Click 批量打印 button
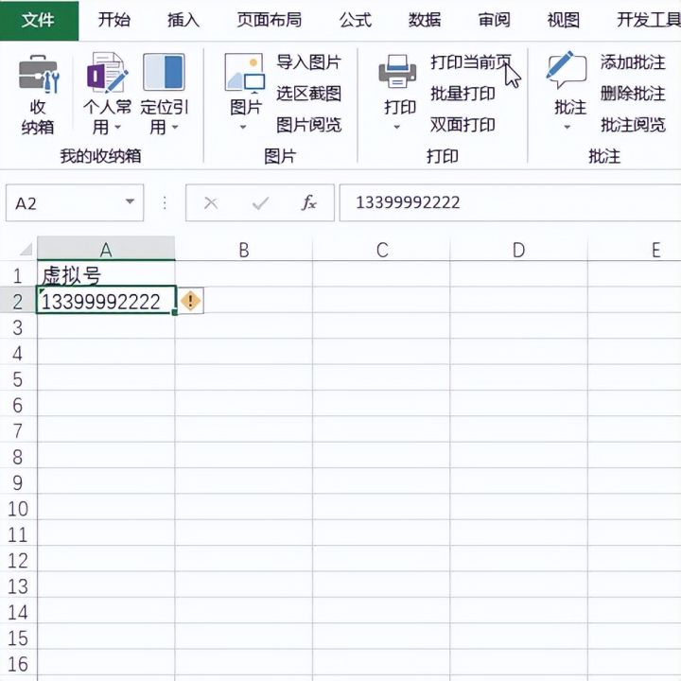The width and height of the screenshot is (681, 681). click(463, 94)
